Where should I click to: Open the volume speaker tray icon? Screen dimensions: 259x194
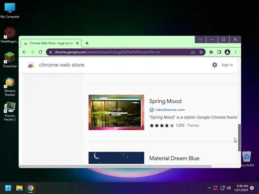pos(229,188)
